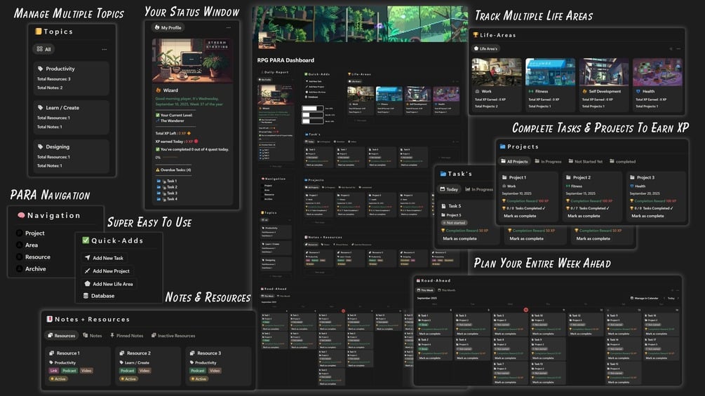705x396 pixels.
Task: Mark Project 2 as complete
Action: click(584, 216)
